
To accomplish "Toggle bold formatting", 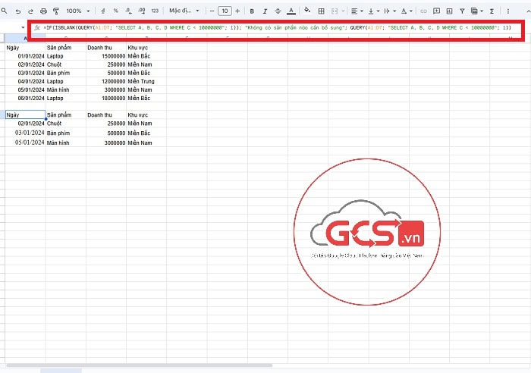I will tap(252, 11).
